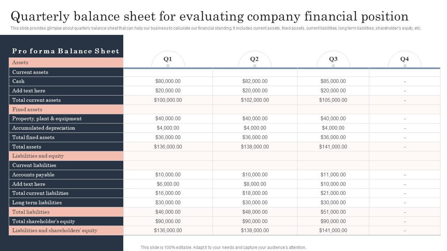Select the Accumulated depreciation row label
Screen dimensions: 447x251
tap(44, 128)
